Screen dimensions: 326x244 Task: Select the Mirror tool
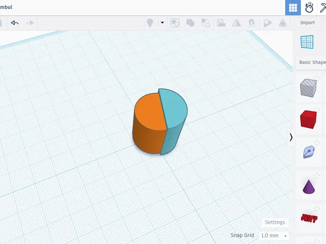pos(236,23)
